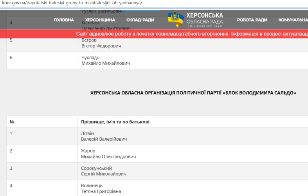Click row number 6 next to Чухлядь
Viewport: 308px width, 196px height.
click(x=11, y=58)
